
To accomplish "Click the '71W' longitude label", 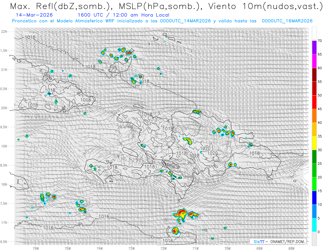I will pos(195,248).
